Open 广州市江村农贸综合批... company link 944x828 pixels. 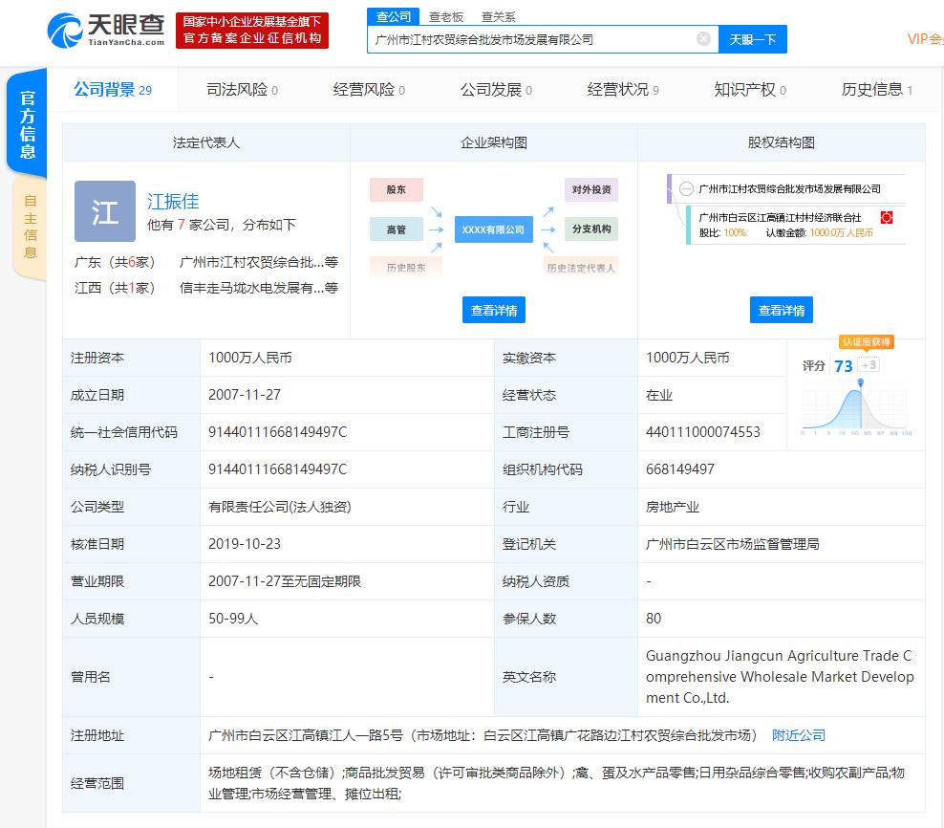point(259,262)
